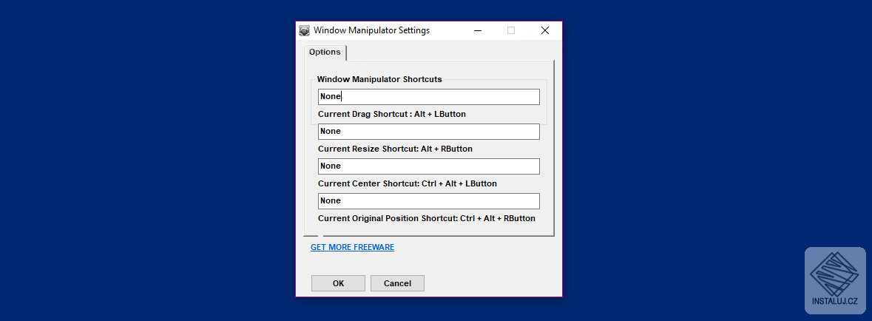Viewport: 872px width, 321px height.
Task: Click the 'Window Manipulator Shortcuts' group label
Action: (379, 80)
